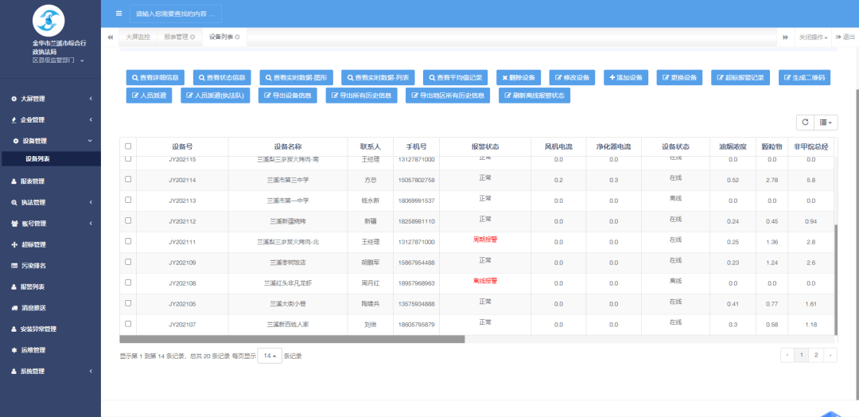Screen dimensions: 859x417
Task: Close the 设备列表 tab via its x icon
Action: pos(237,37)
